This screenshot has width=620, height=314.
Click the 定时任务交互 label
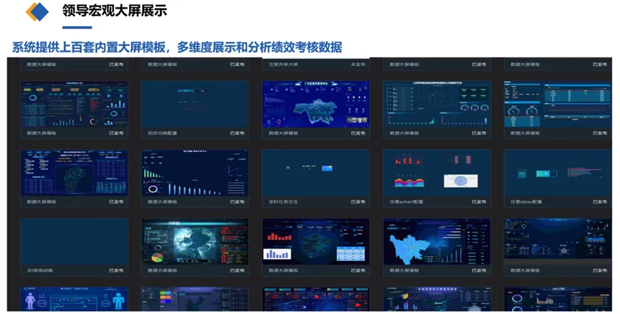tap(284, 201)
